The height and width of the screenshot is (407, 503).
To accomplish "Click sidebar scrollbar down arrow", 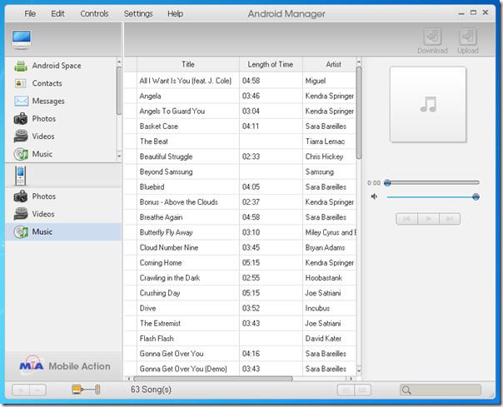I will (119, 156).
